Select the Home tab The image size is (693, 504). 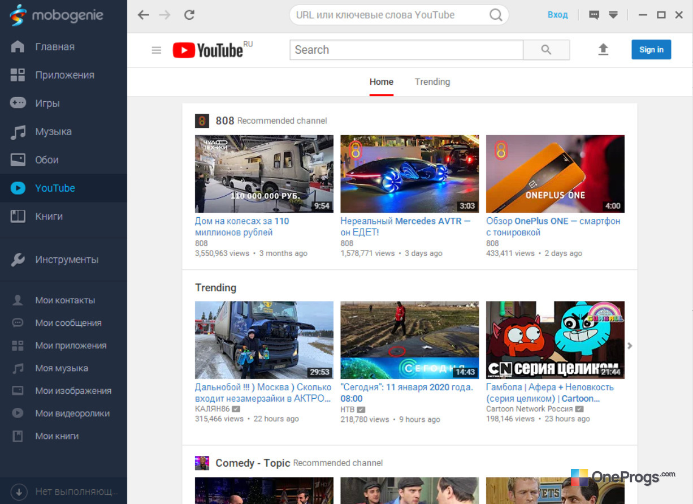[382, 82]
